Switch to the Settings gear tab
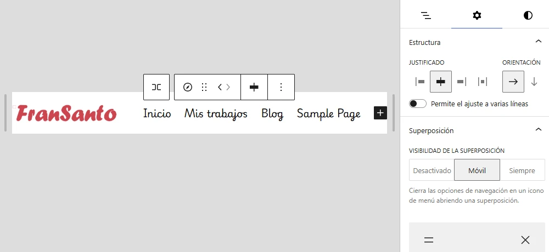This screenshot has width=549, height=252. [477, 15]
